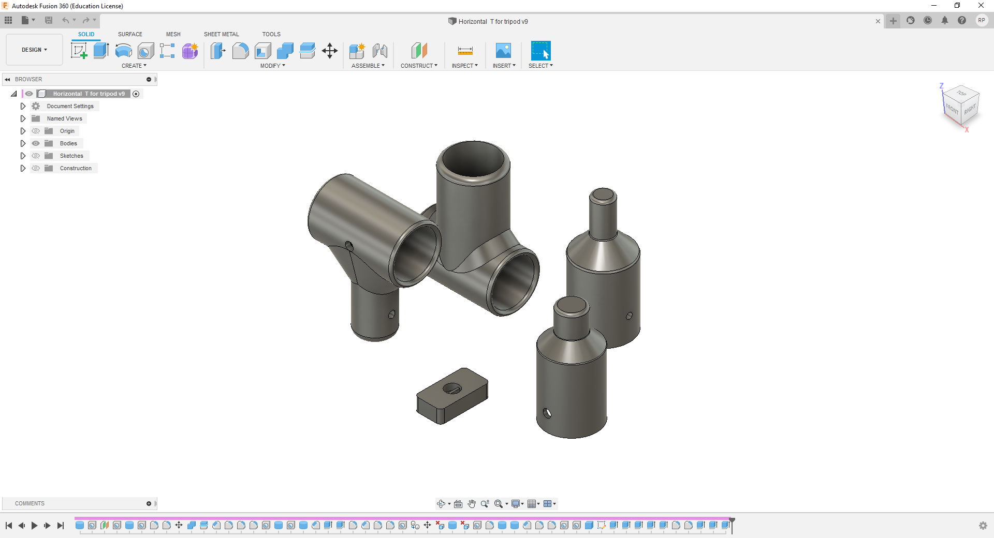Select the Joint tool

click(x=379, y=51)
